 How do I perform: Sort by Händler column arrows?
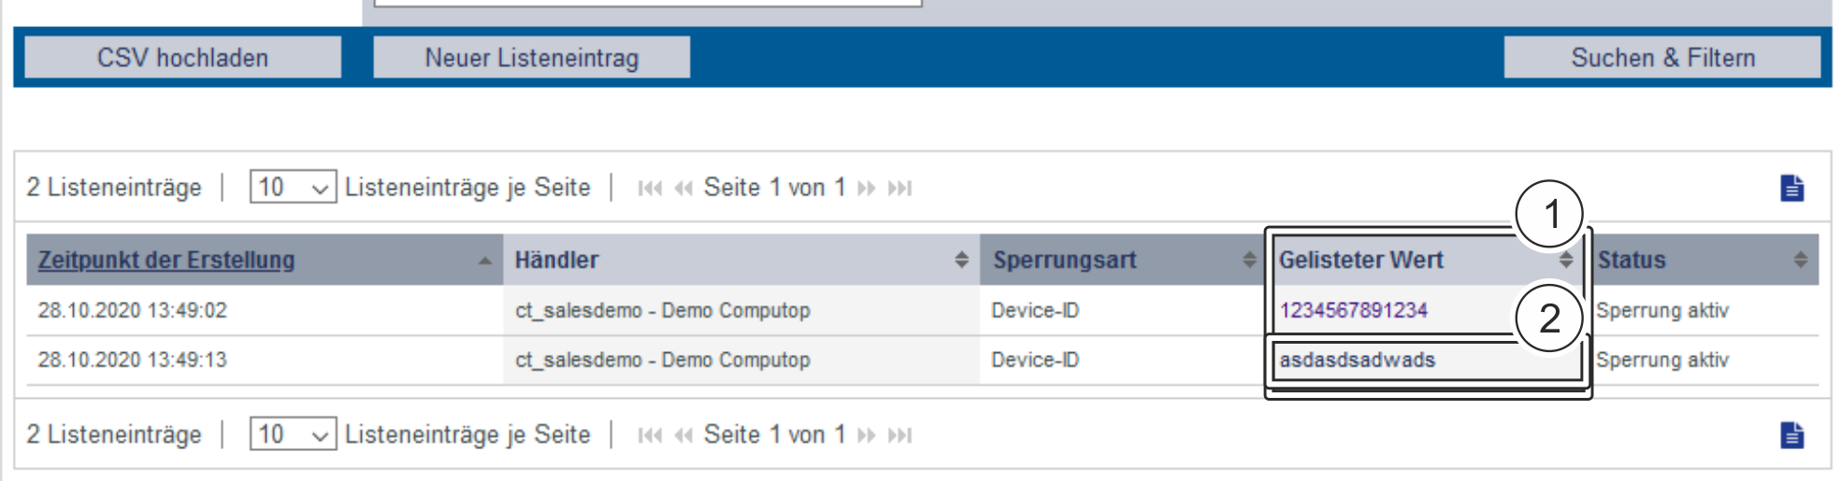tap(961, 260)
